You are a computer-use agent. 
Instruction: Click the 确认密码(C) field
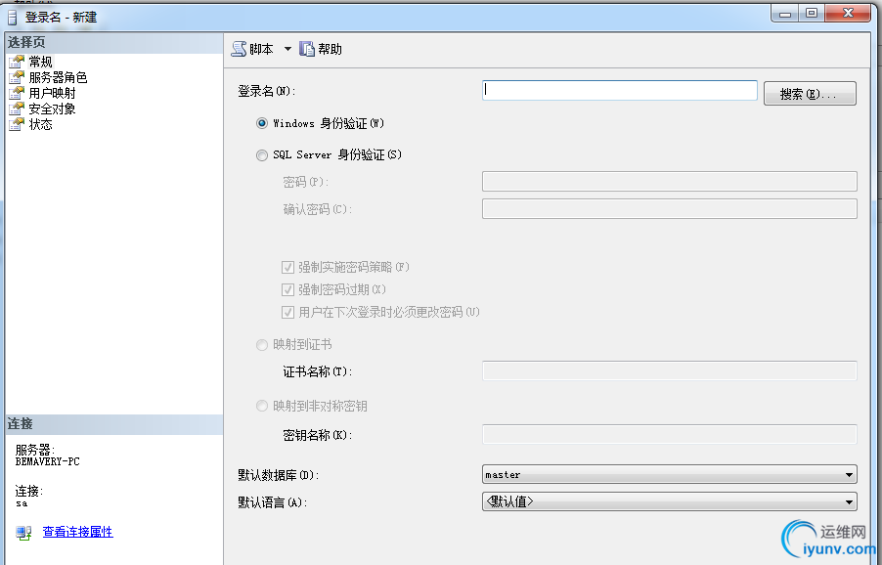(670, 208)
